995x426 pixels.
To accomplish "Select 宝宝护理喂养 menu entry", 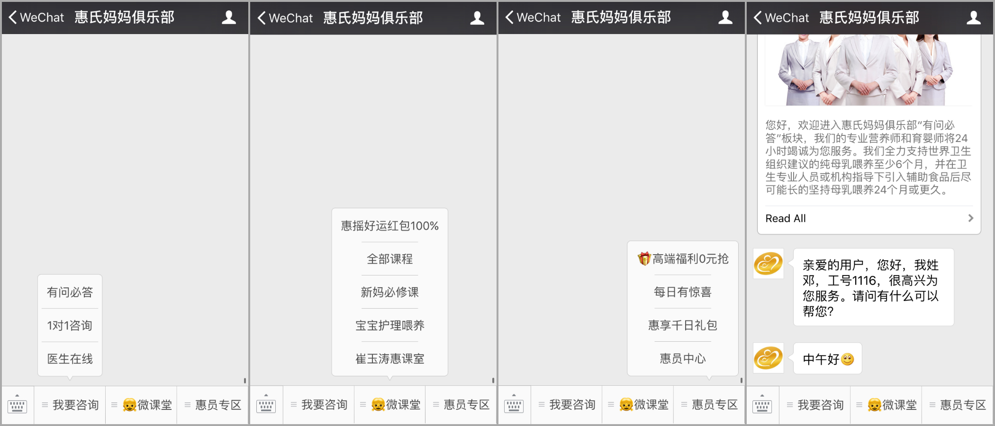I will click(390, 325).
